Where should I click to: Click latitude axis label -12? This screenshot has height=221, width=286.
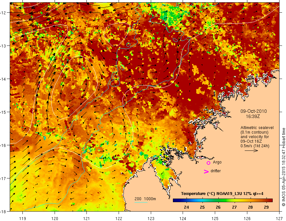[3, 13]
